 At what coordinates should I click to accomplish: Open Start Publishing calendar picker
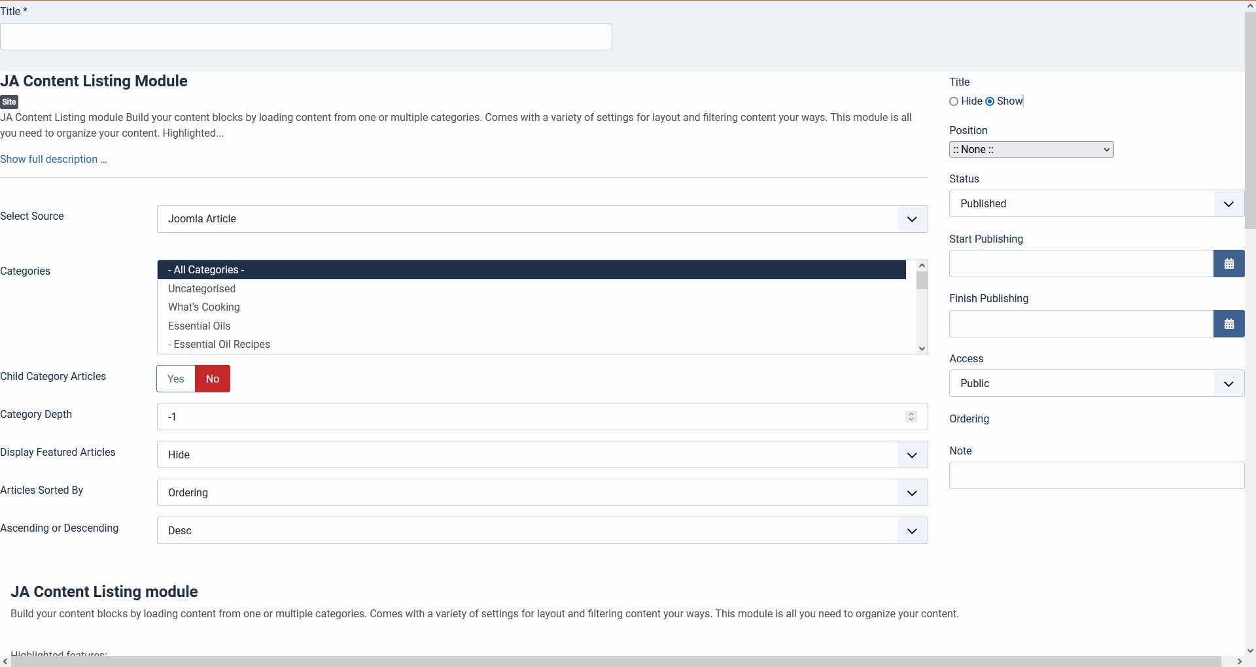(x=1229, y=264)
